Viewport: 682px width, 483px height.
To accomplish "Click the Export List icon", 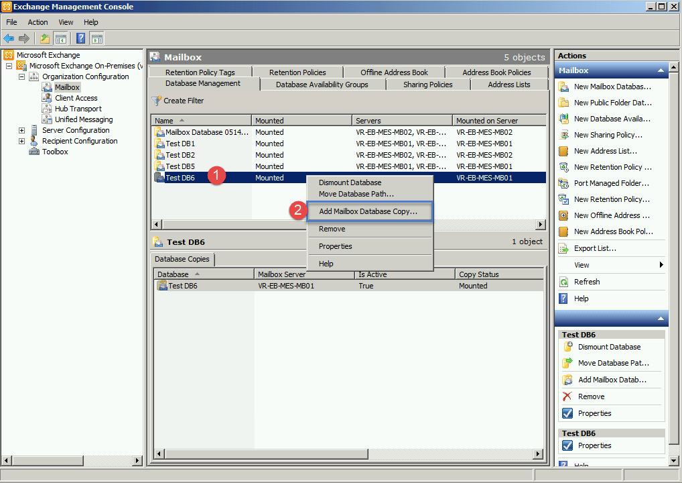I will 563,248.
